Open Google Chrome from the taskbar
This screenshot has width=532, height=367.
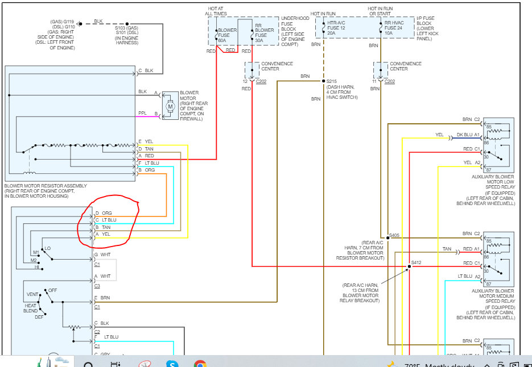200,364
